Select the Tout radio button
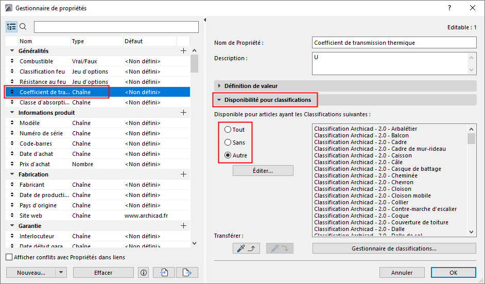The width and height of the screenshot is (485, 284). [x=228, y=130]
